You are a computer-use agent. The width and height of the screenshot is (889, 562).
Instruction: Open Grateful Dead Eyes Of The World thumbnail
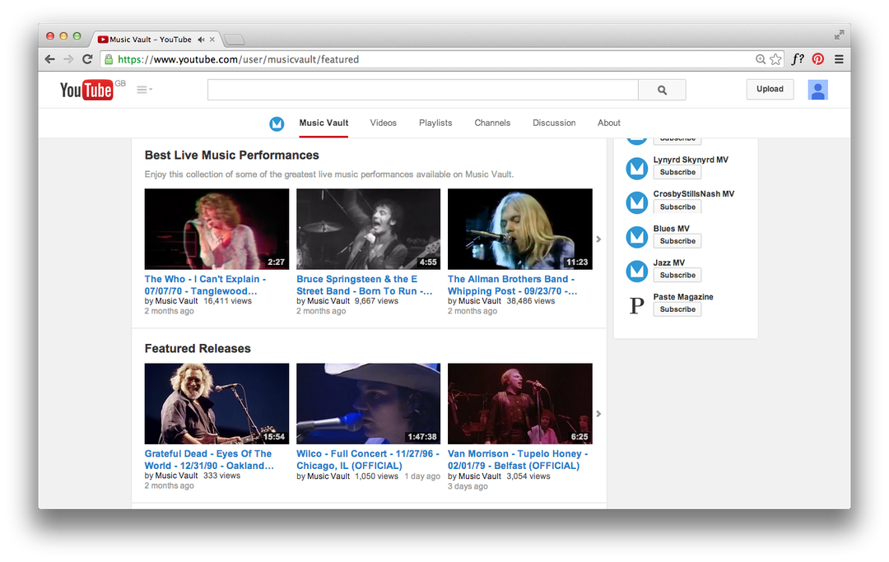pyautogui.click(x=216, y=403)
